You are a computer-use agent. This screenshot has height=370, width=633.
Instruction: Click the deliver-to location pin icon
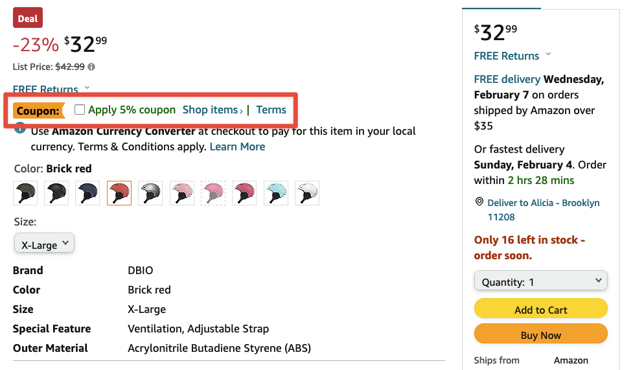click(479, 202)
